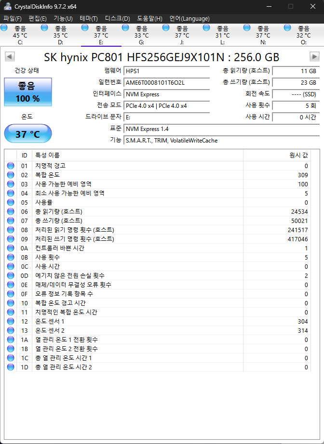Go to previous disk with left arrow
The height and width of the screenshot is (444, 324).
[10, 57]
